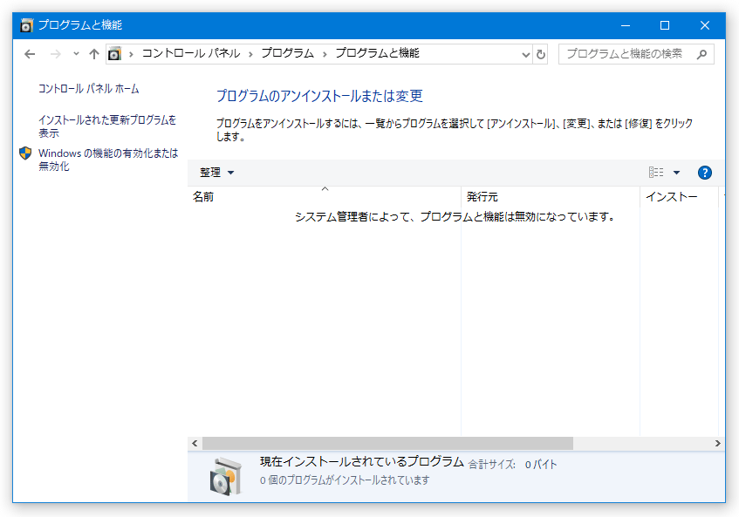Click the システム管理者によって disabled message text
739x517 pixels.
pyautogui.click(x=455, y=216)
